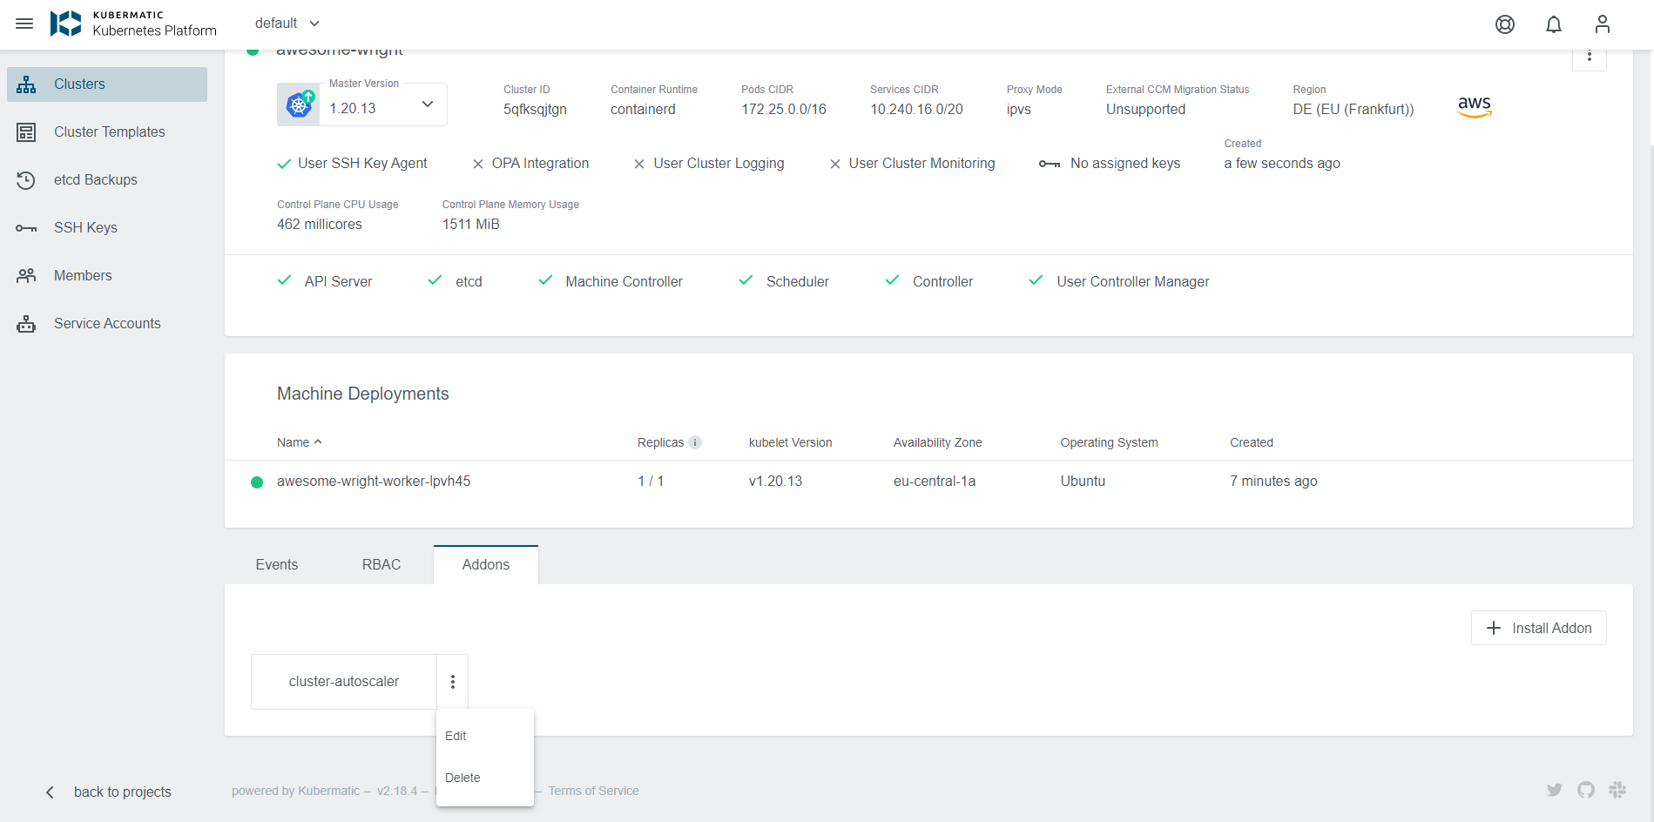Open awesome-wright-worker-lpvh45 machine deployment
1654x822 pixels.
[928, 482]
